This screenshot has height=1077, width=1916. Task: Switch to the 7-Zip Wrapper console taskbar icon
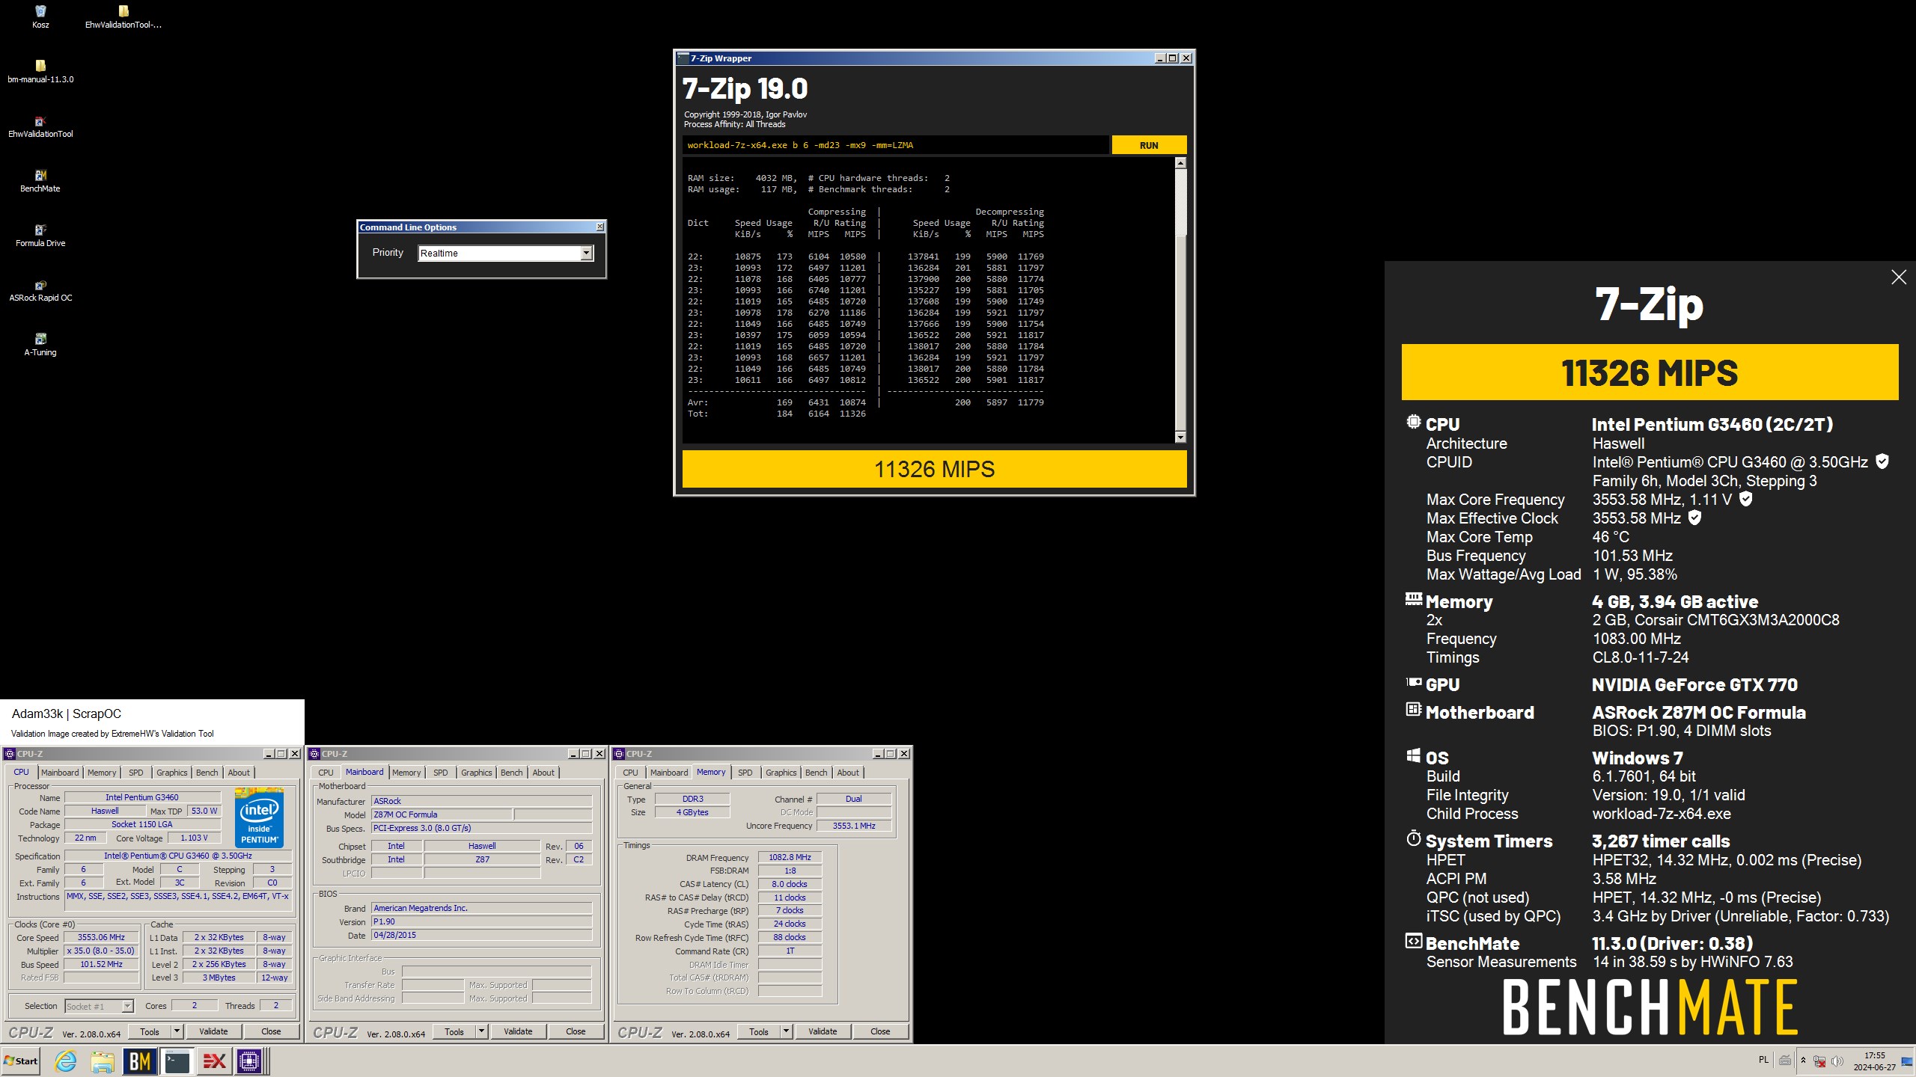pos(177,1061)
